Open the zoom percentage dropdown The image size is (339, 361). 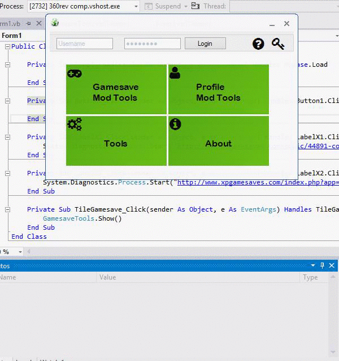(x=20, y=252)
